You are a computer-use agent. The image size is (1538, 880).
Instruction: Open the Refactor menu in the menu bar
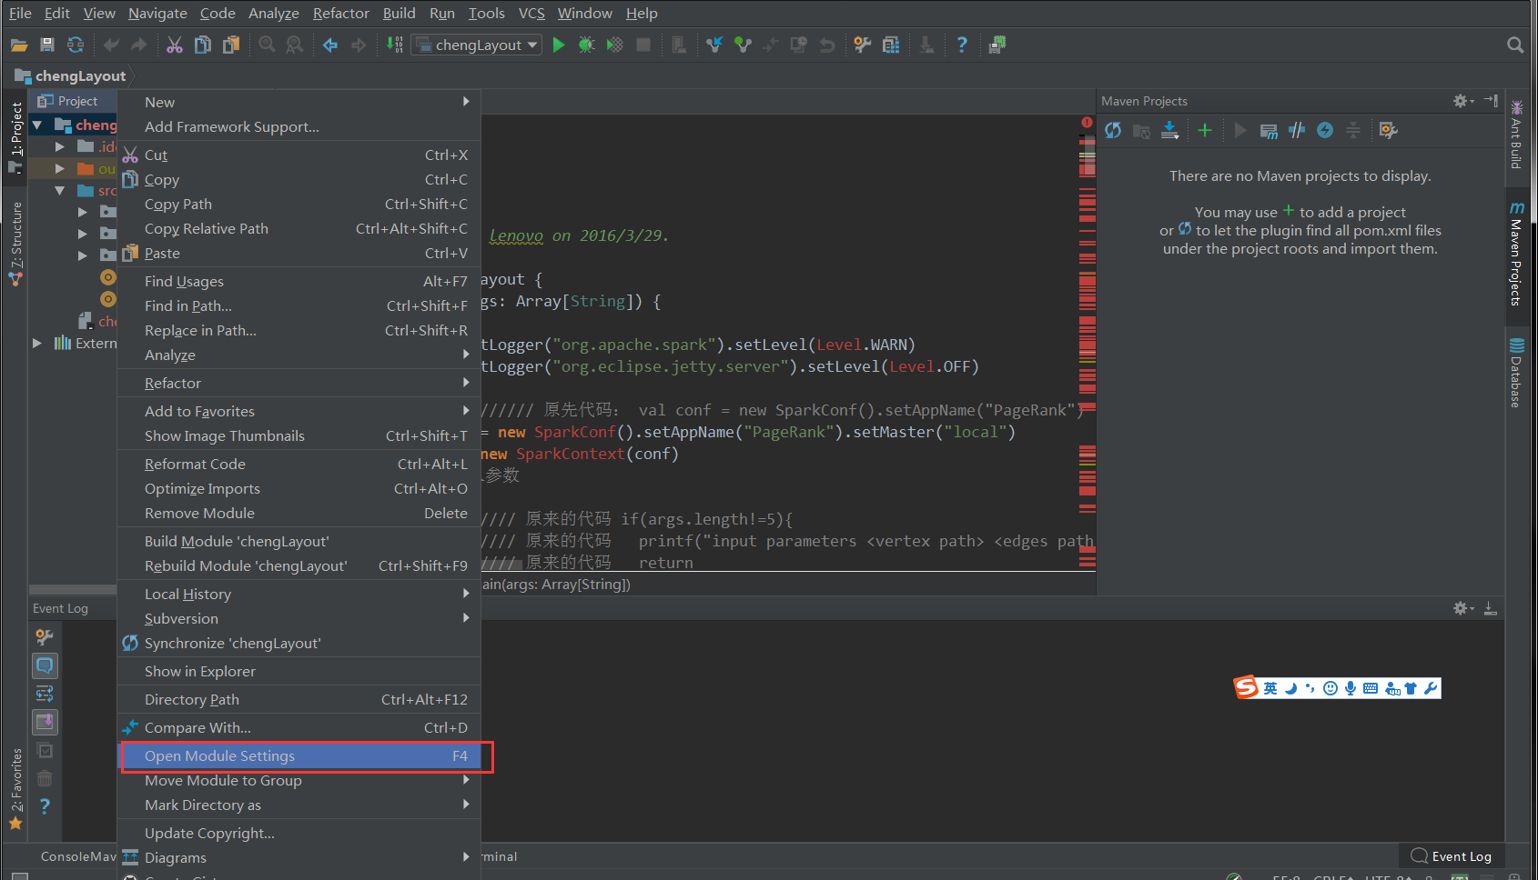click(x=340, y=13)
